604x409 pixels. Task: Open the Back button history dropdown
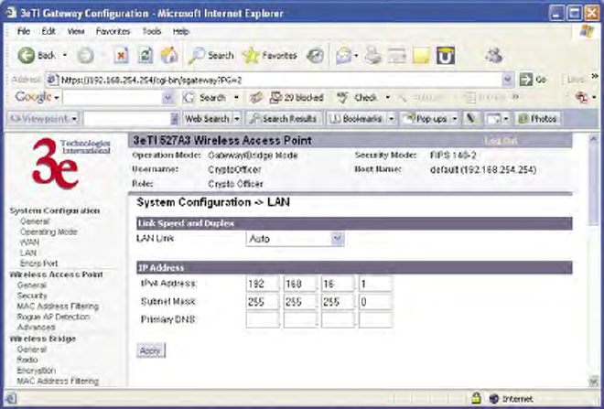pos(65,56)
